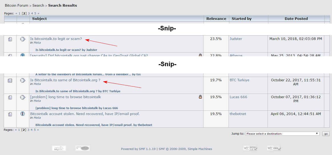The width and height of the screenshot is (332, 155).
Task: Click topic icon in bitcointalk.to legit row
Action: click(x=10, y=39)
